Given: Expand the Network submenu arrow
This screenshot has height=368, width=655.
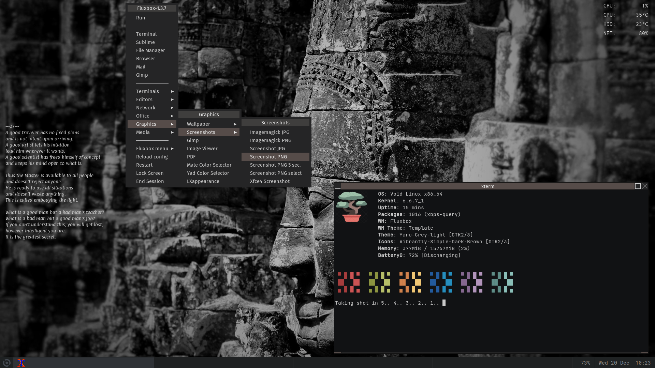Looking at the screenshot, I should click(172, 108).
